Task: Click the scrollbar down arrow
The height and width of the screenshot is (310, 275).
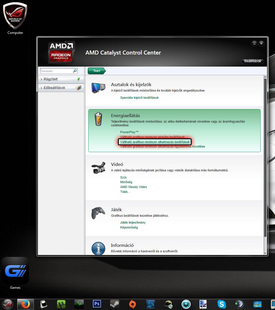Action: pos(265,253)
